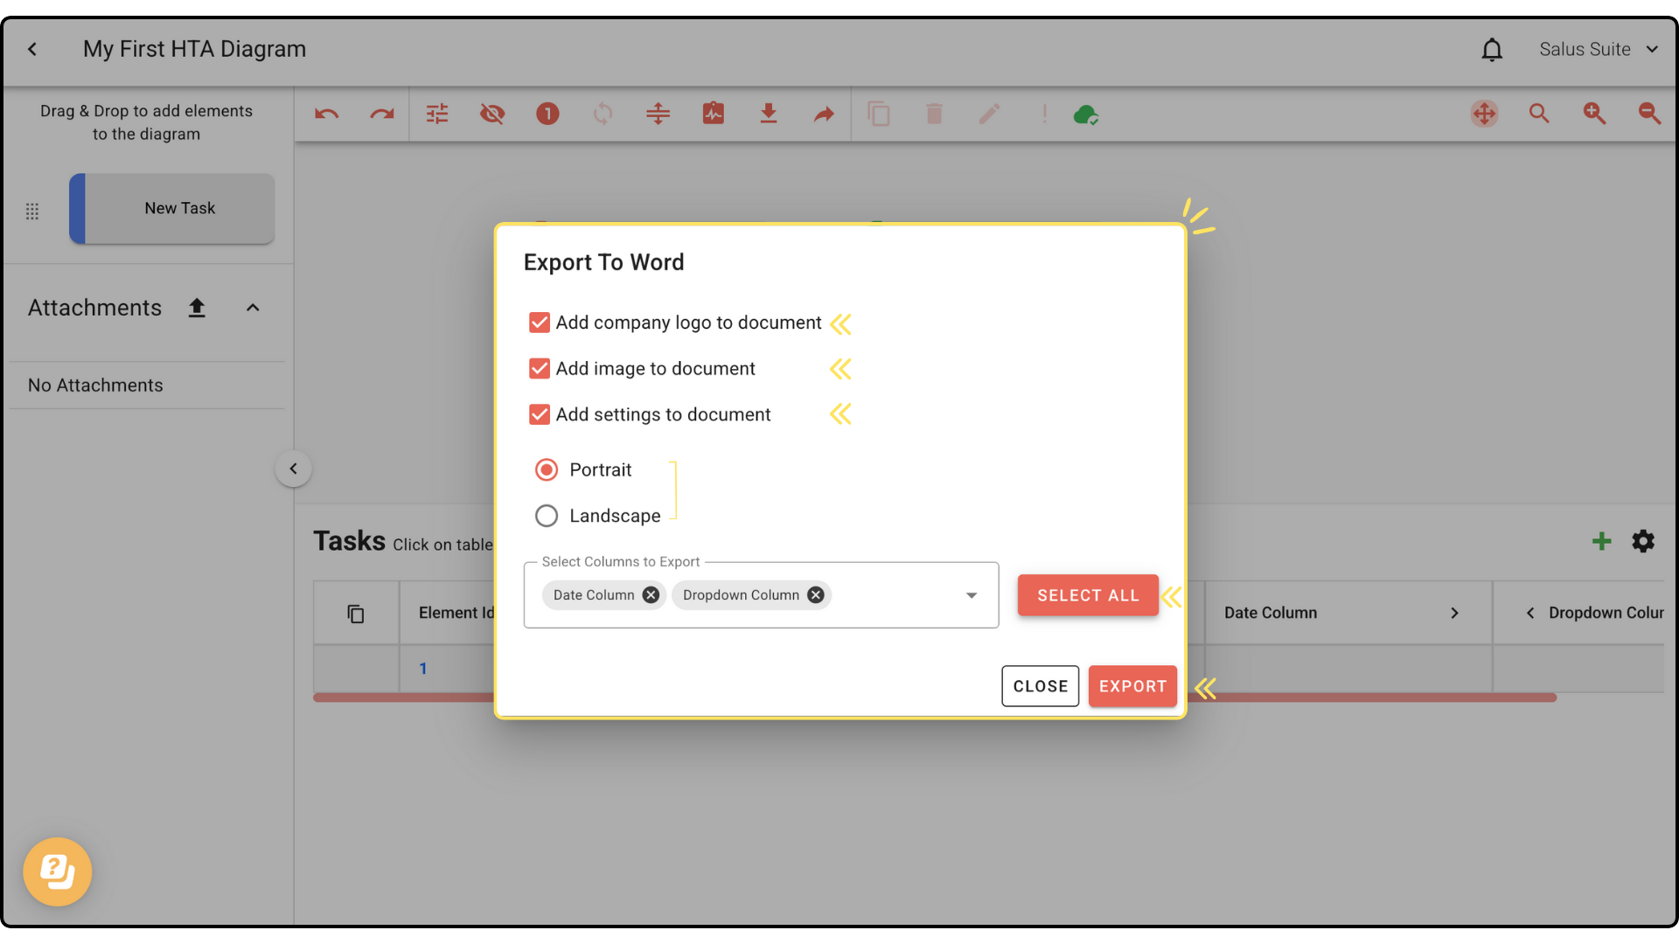The width and height of the screenshot is (1679, 944).
Task: Select the Landscape orientation option
Action: (547, 516)
